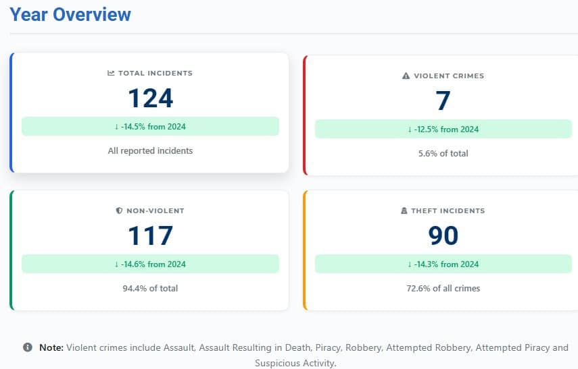
Task: Select the Year Overview heading
Action: tap(70, 14)
